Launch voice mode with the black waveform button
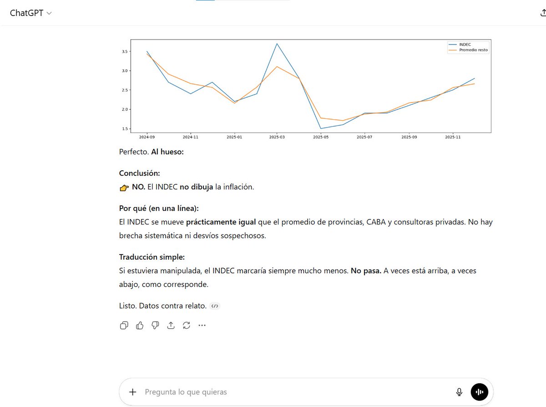This screenshot has width=546, height=407. 479,392
